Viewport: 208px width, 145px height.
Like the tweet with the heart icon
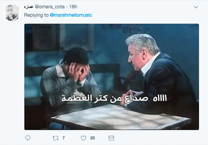click(83, 138)
